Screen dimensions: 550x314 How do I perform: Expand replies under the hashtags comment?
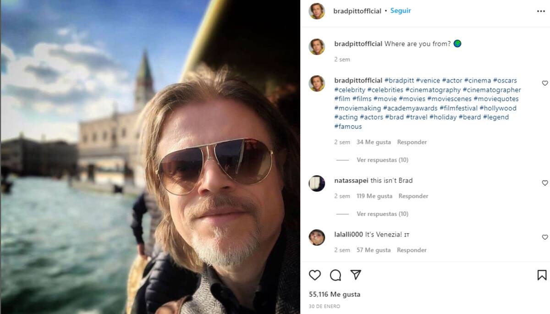click(382, 160)
